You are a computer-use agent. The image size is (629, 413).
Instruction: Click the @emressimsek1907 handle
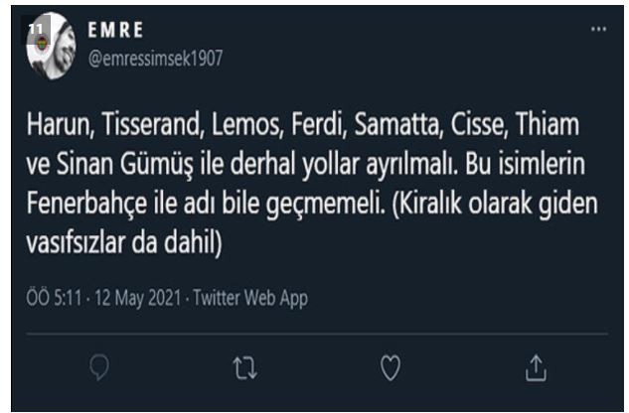click(x=156, y=59)
